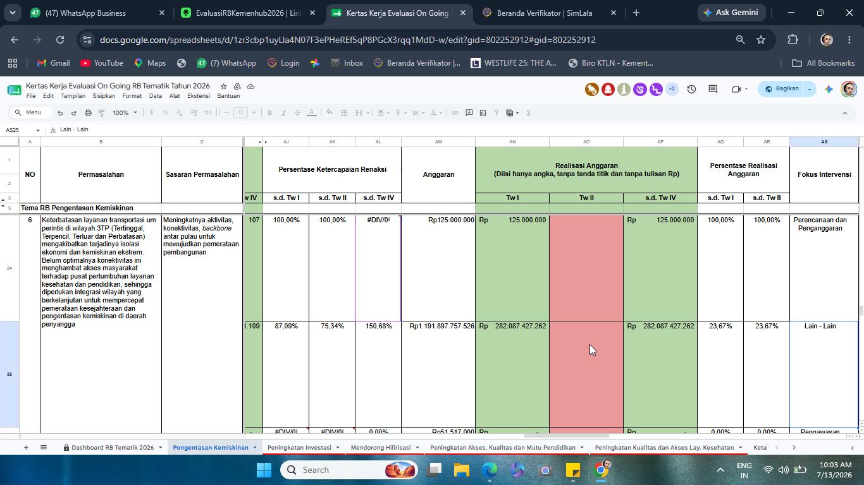
Task: Click the Bagikan share button
Action: [x=782, y=89]
